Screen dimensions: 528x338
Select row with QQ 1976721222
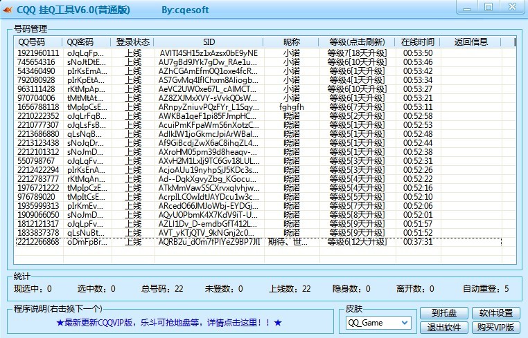click(258, 188)
